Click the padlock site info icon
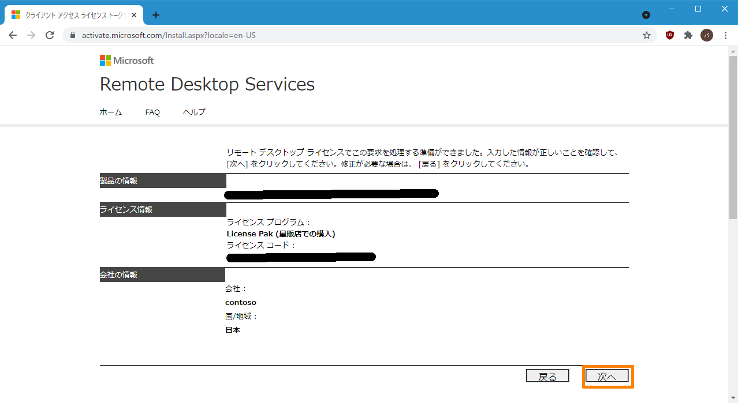Screen dimensions: 738x403 point(73,35)
